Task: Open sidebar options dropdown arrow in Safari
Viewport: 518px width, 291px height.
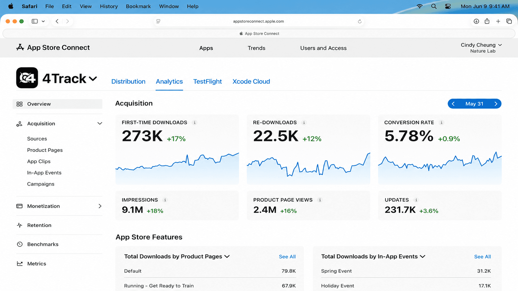Action: (43, 21)
